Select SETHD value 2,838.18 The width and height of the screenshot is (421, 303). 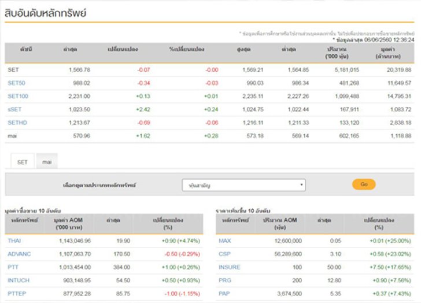click(x=401, y=123)
